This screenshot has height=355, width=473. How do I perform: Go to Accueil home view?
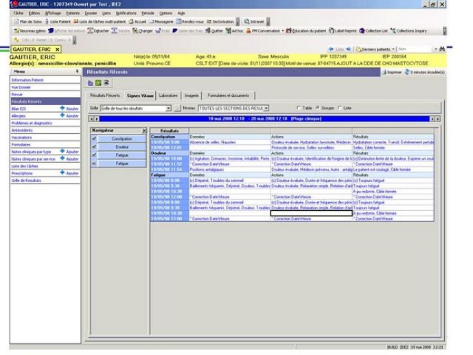point(137,22)
